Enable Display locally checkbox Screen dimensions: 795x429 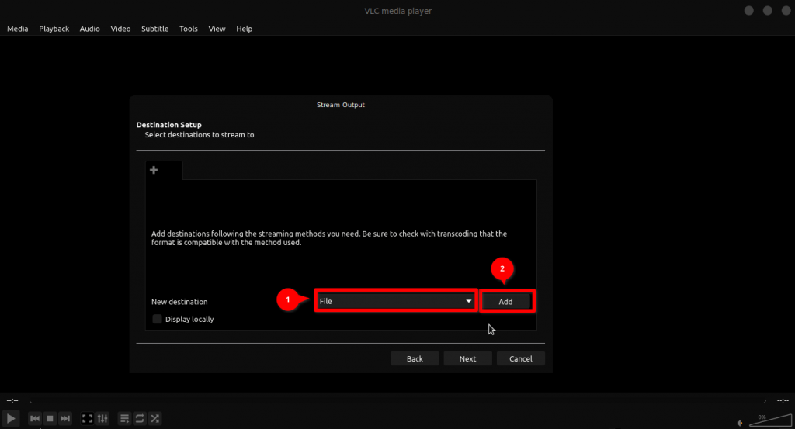click(x=157, y=319)
